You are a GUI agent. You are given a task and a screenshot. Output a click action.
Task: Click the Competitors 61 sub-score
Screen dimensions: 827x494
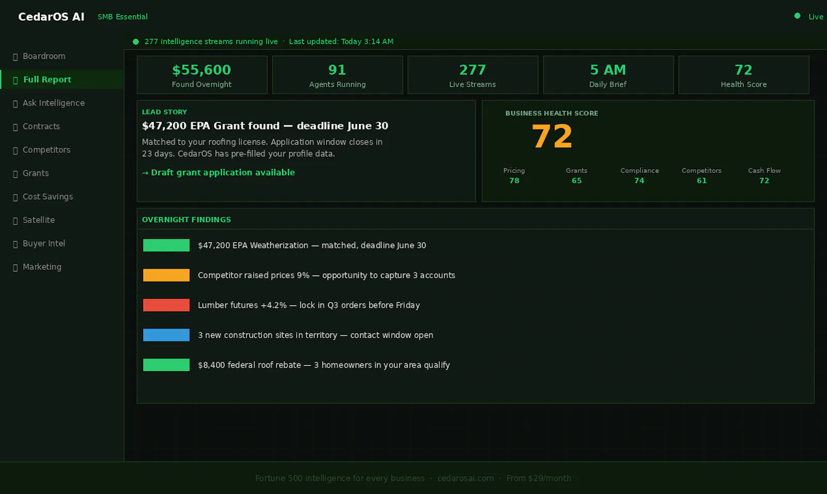click(x=702, y=176)
